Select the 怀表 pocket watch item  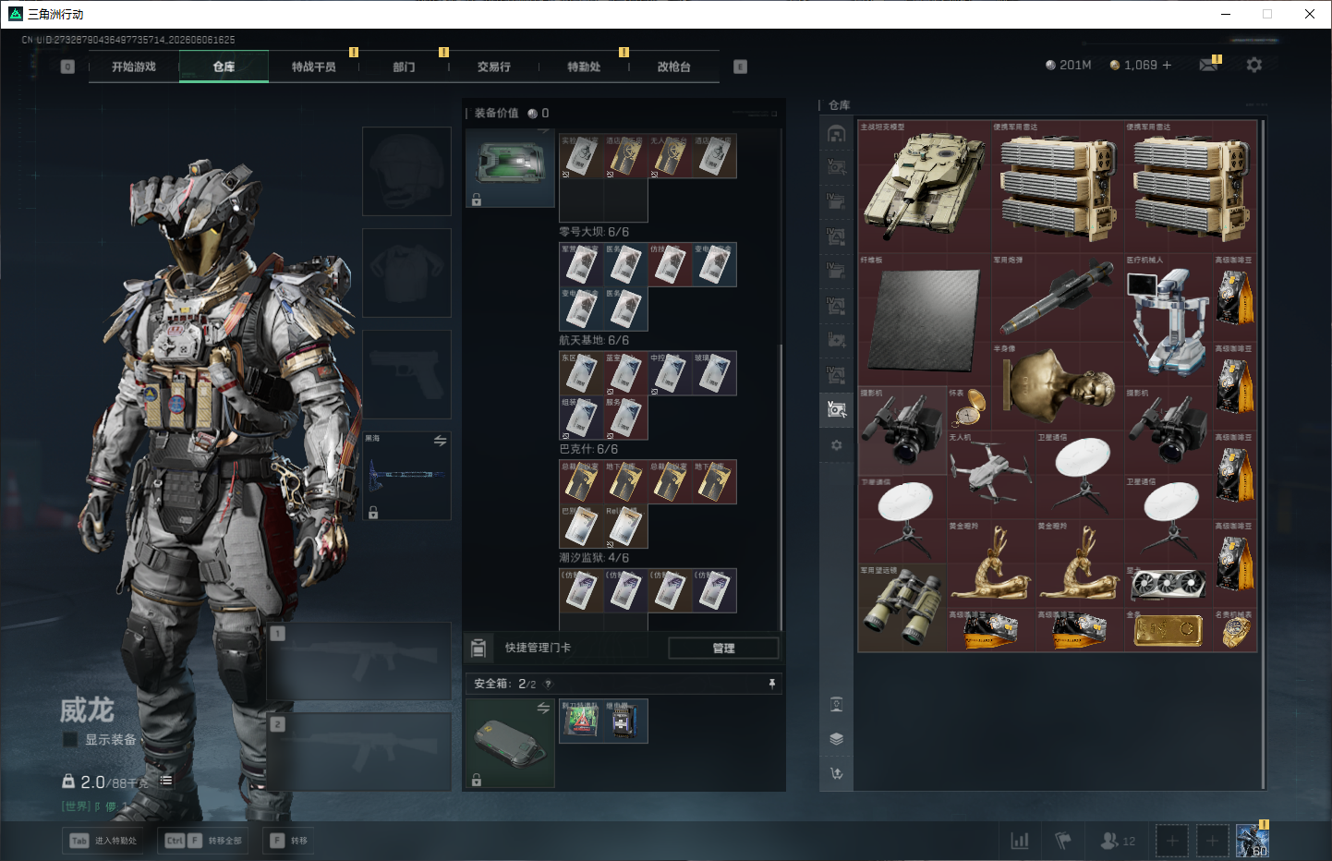tap(969, 409)
